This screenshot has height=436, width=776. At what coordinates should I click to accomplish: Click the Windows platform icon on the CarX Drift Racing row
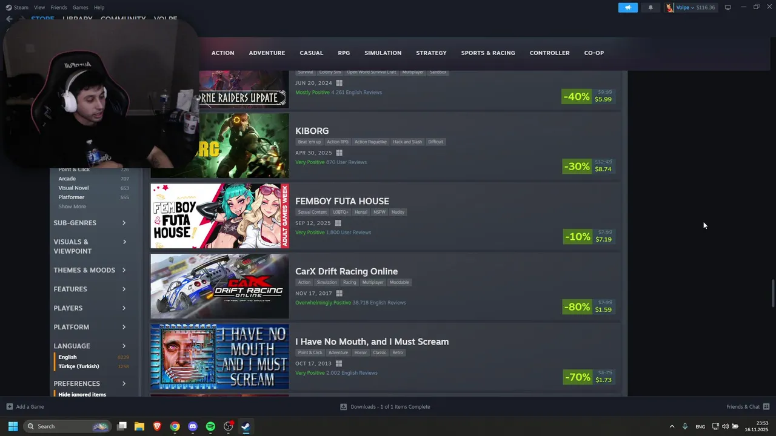point(339,293)
